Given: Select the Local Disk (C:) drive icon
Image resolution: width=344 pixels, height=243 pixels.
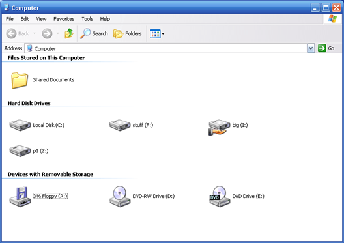Looking at the screenshot, I should [20, 125].
